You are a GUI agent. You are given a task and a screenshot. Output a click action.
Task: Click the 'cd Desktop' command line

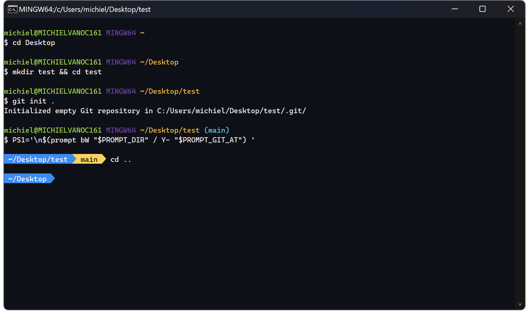[29, 43]
